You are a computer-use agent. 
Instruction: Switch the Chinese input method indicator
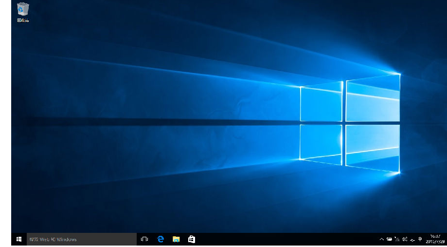tap(420, 239)
